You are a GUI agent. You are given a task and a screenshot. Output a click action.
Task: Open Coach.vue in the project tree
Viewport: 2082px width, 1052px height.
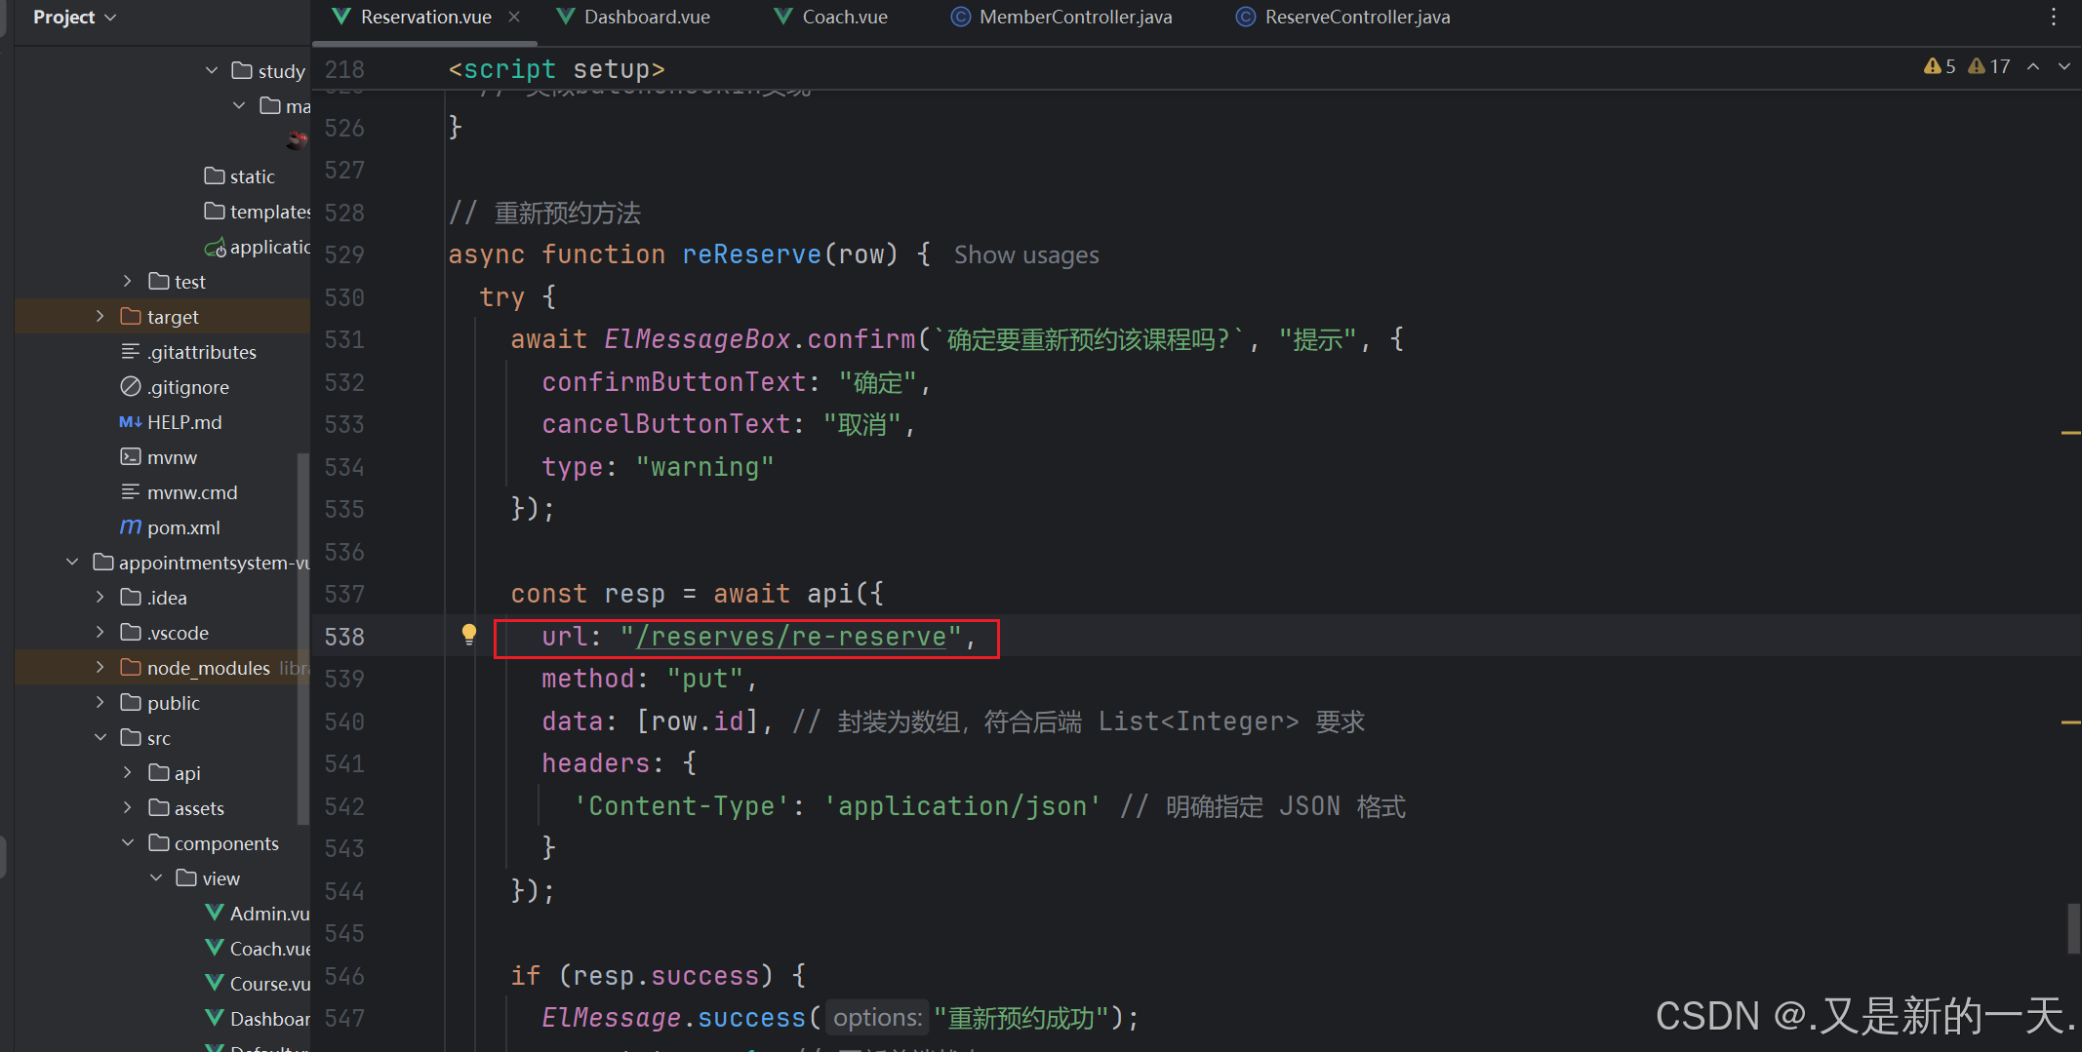pyautogui.click(x=259, y=949)
